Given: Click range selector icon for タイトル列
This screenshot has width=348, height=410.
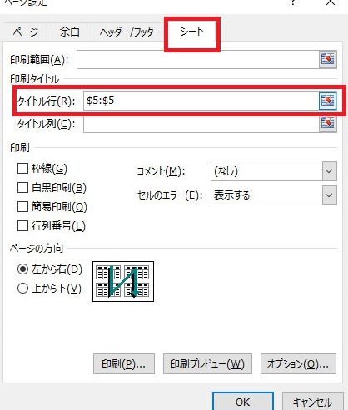Looking at the screenshot, I should 328,124.
